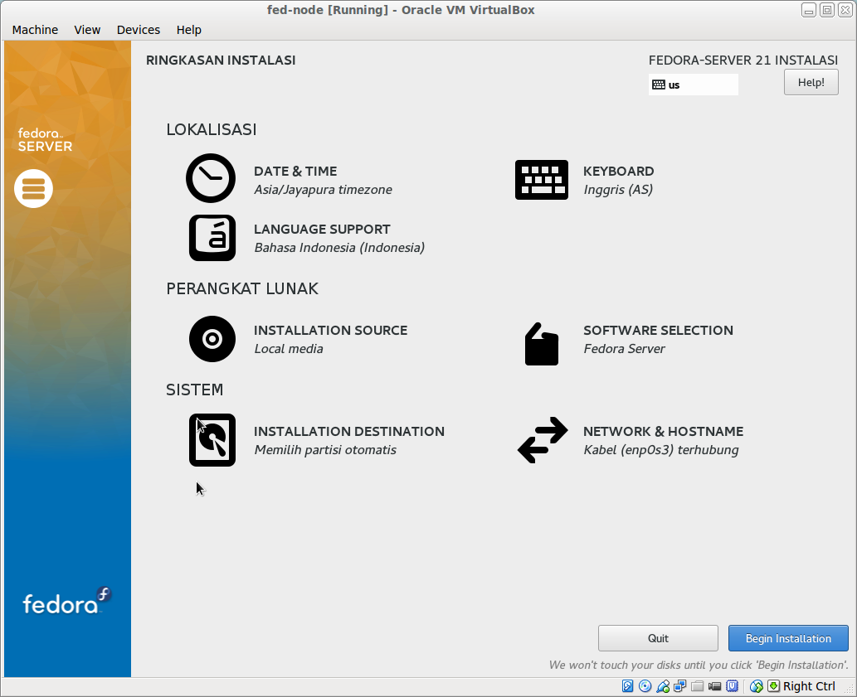
Task: Click optical drive icon in status bar
Action: coord(645,686)
